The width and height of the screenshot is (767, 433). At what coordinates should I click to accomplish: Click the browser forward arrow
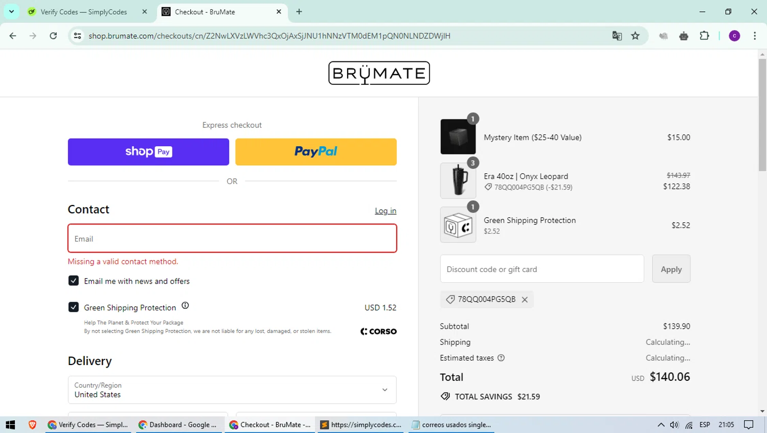coord(33,36)
